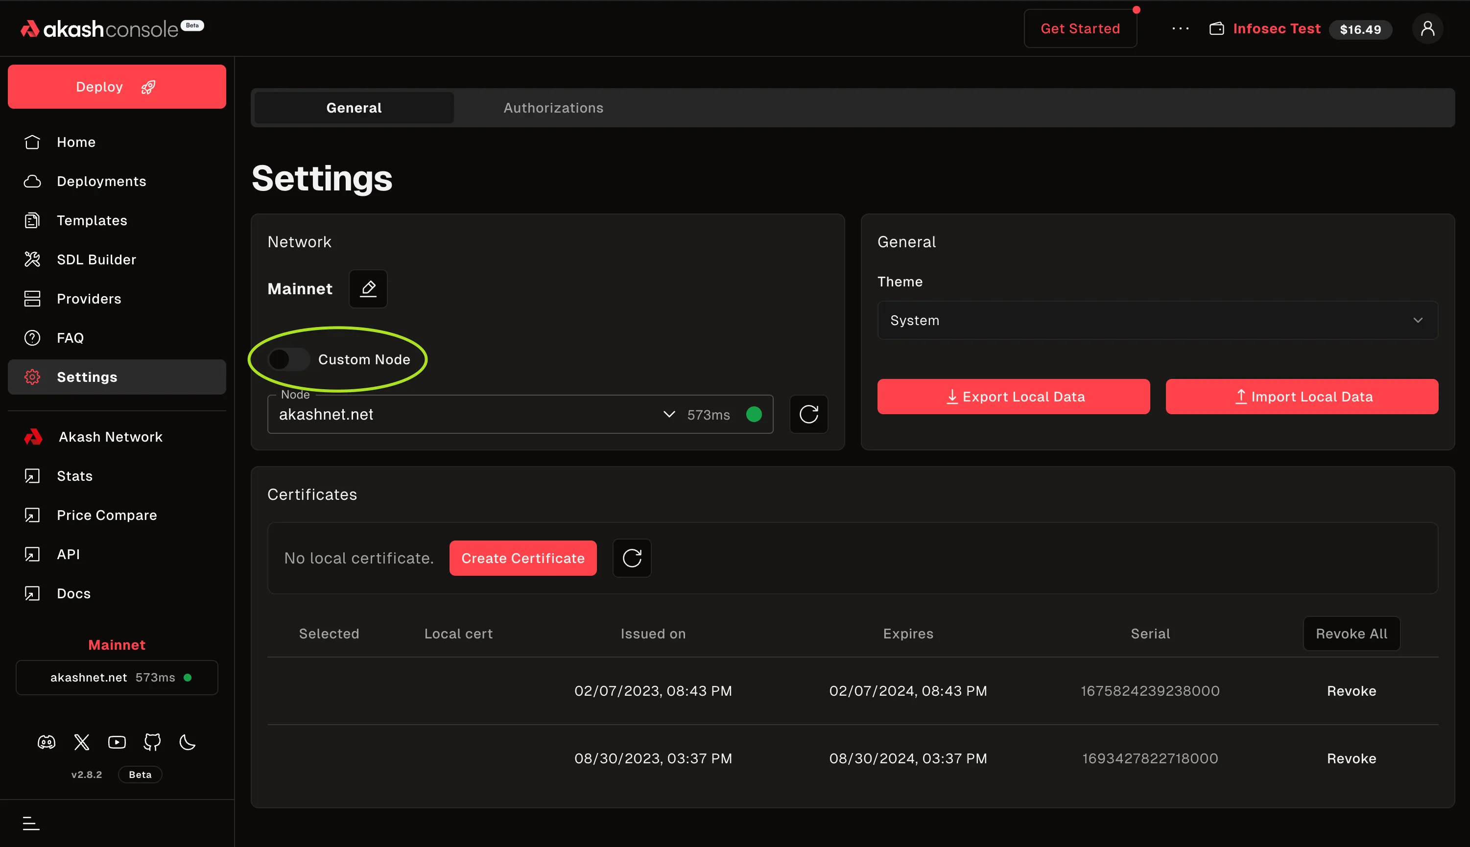Click Revoke All certificates button
The width and height of the screenshot is (1470, 847).
tap(1351, 634)
